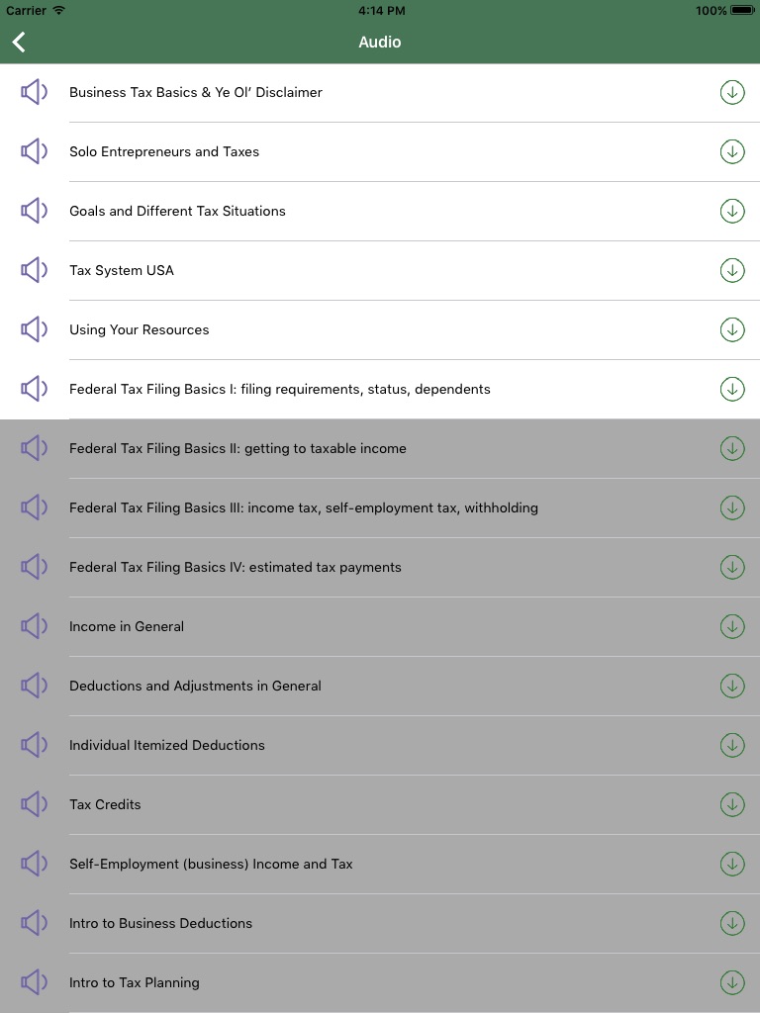Image resolution: width=760 pixels, height=1013 pixels.
Task: Download the Tax System USA audio
Action: tap(732, 270)
